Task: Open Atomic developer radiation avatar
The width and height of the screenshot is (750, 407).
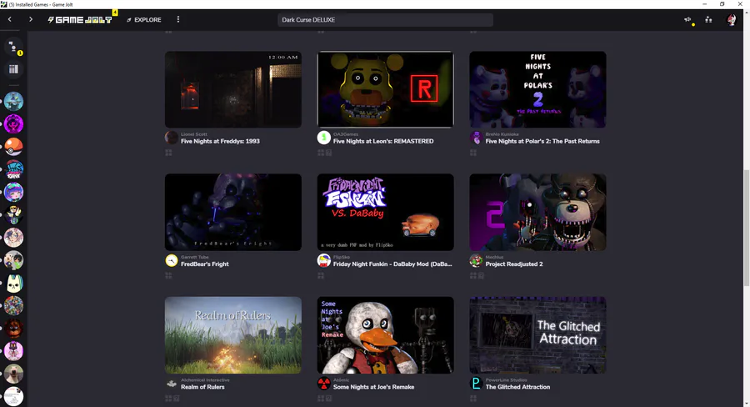Action: pyautogui.click(x=324, y=384)
